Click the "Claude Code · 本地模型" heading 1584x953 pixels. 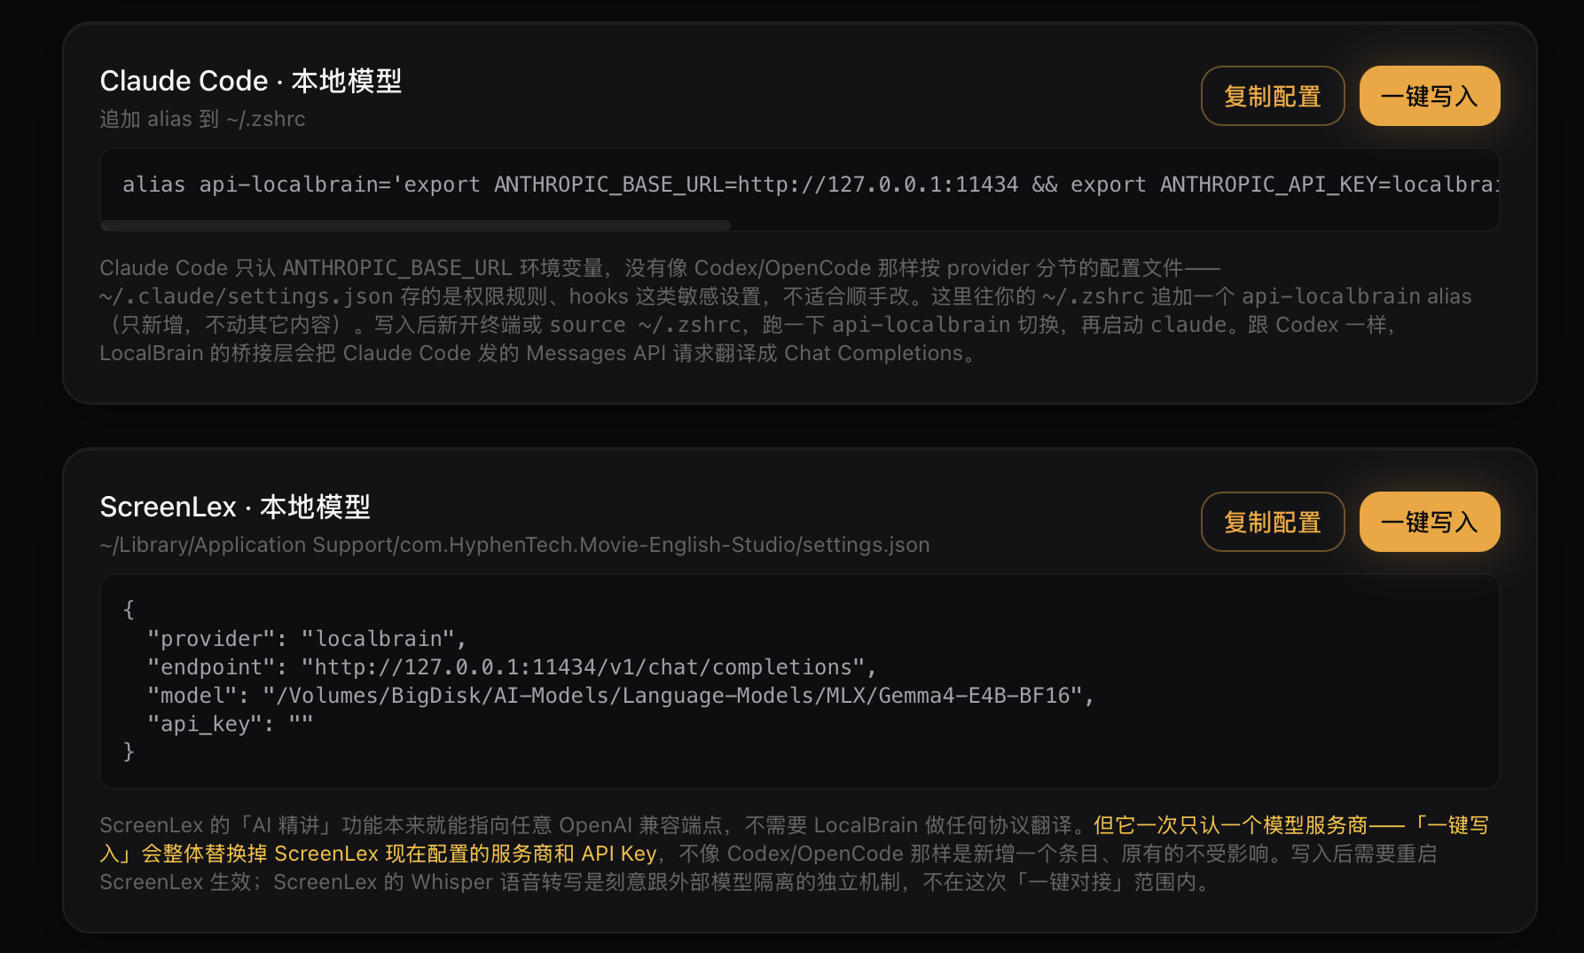(x=251, y=81)
